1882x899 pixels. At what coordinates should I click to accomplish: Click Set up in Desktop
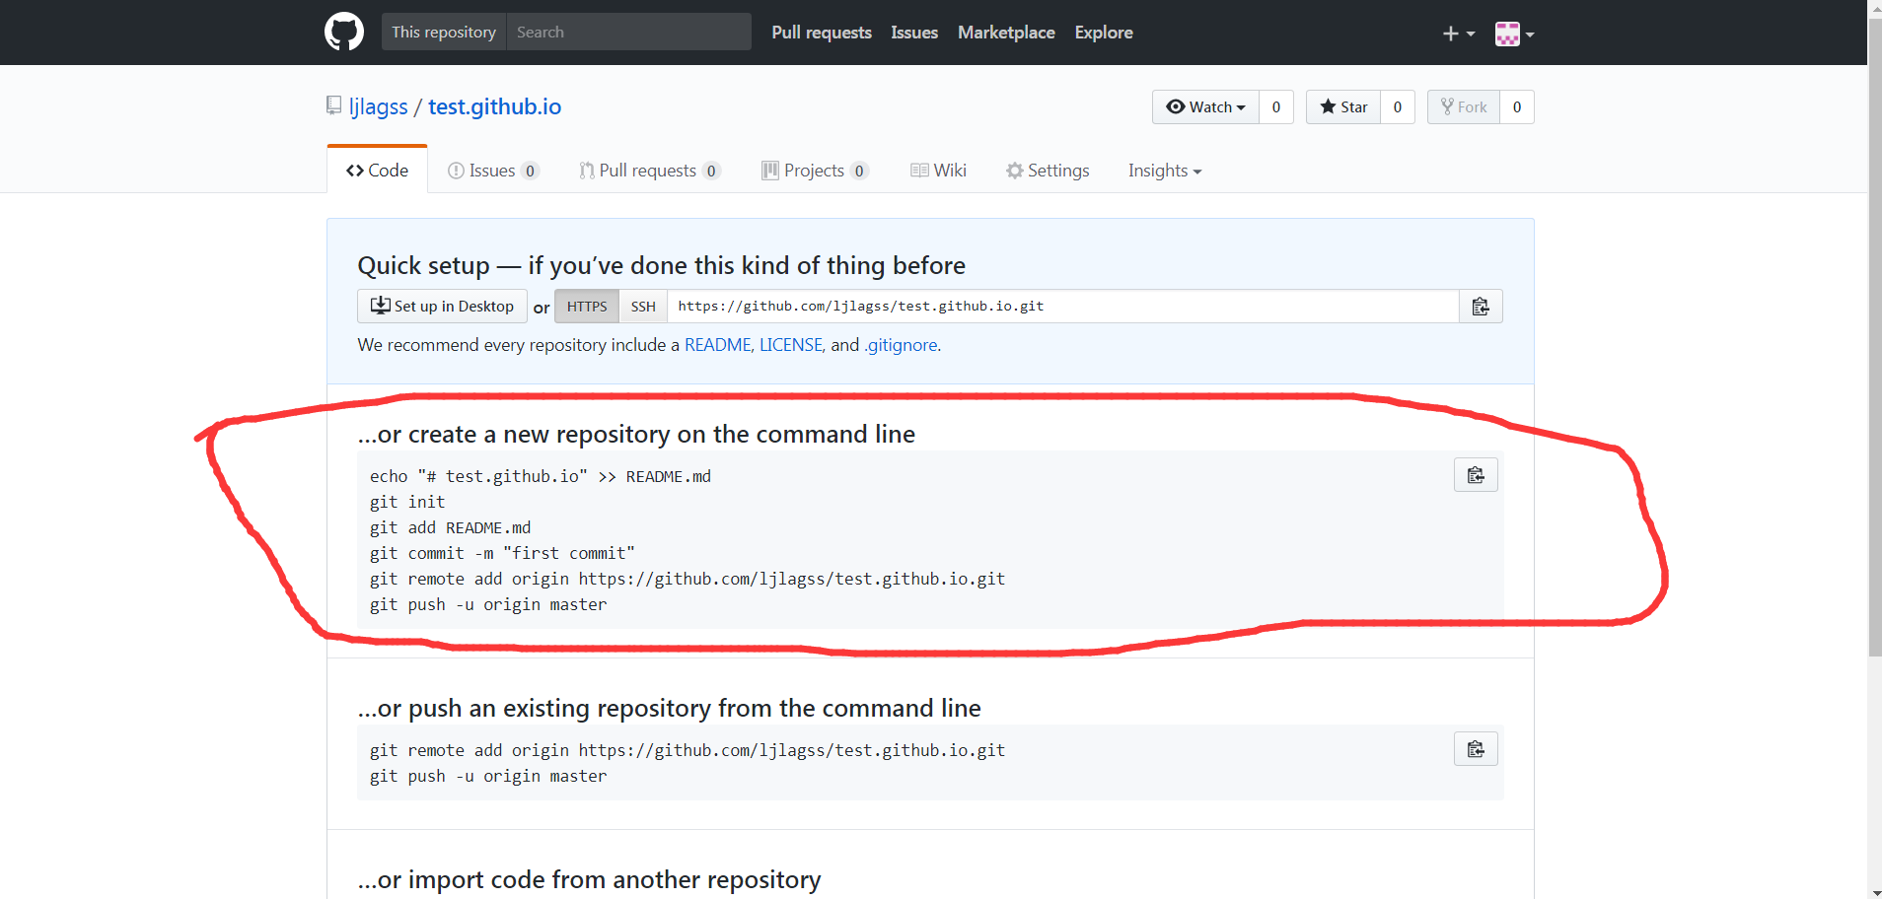tap(442, 306)
